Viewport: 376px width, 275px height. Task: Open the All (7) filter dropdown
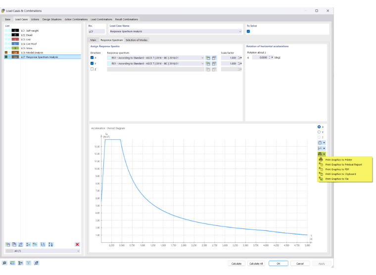point(78,251)
